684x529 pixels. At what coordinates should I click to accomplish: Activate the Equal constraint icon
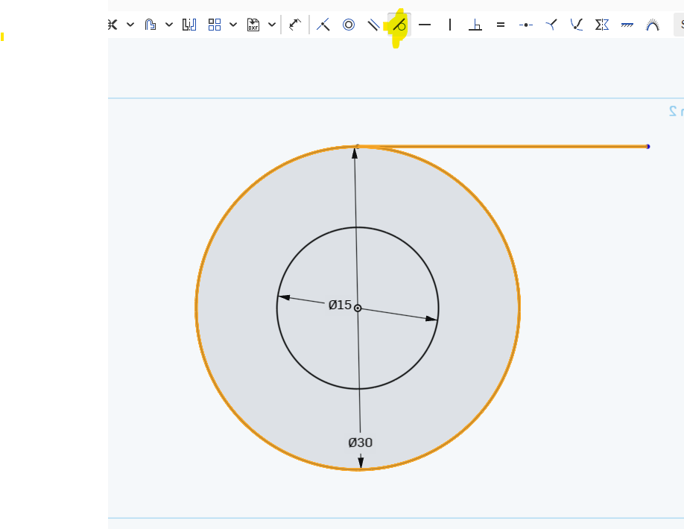click(501, 25)
